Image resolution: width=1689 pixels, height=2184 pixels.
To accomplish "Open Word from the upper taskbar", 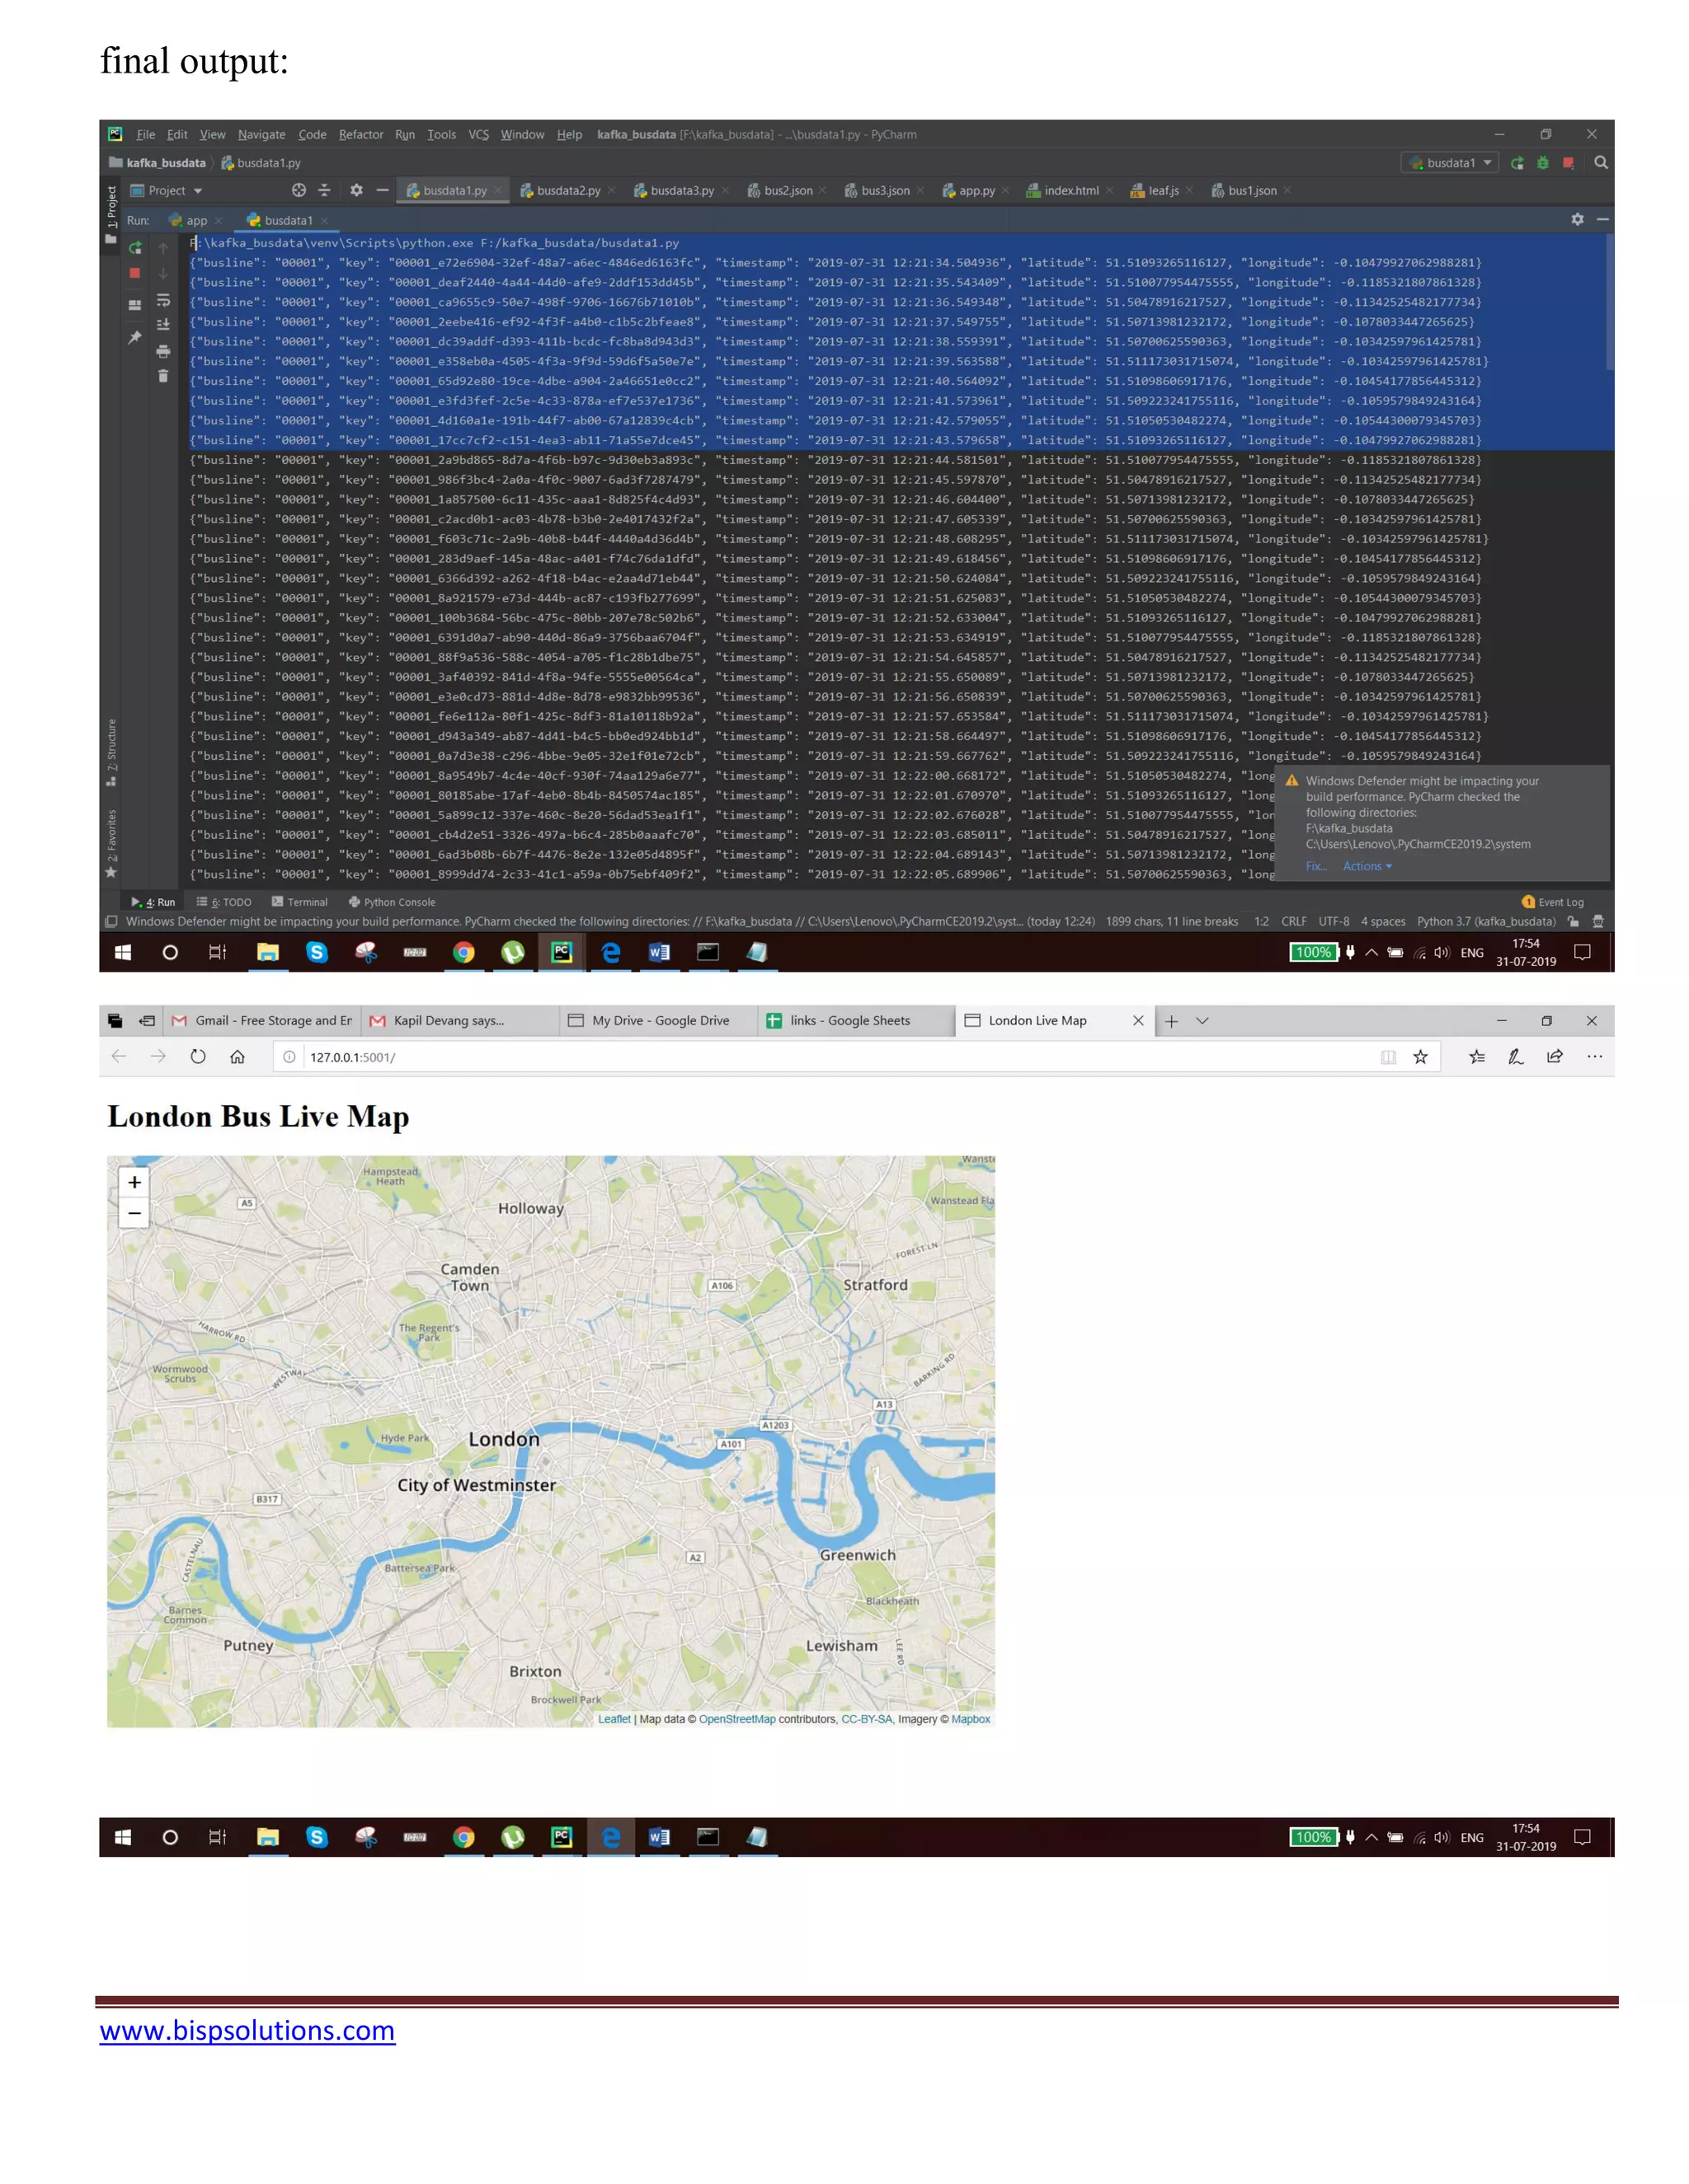I will (x=660, y=952).
